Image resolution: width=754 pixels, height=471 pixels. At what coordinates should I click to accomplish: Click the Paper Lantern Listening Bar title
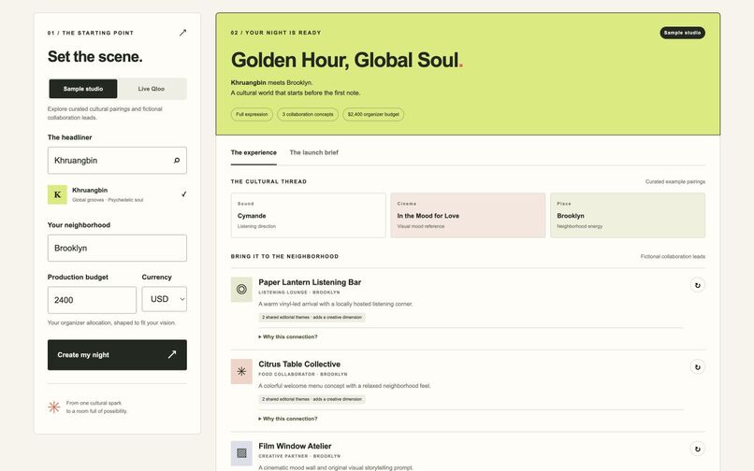point(310,282)
